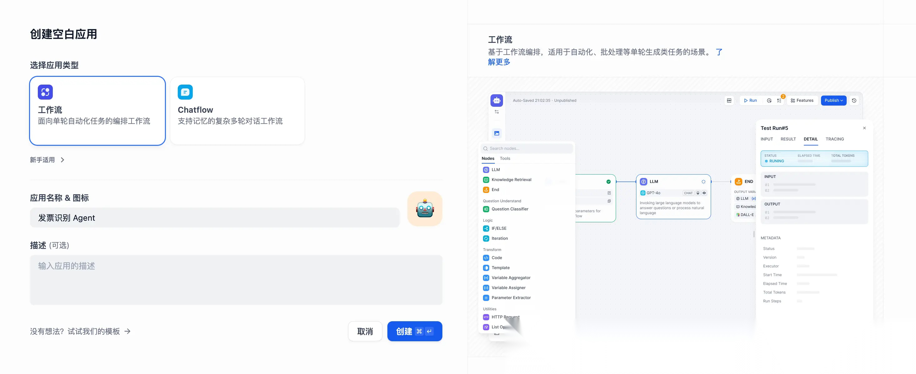Close the Test Run#5 panel

pos(864,128)
